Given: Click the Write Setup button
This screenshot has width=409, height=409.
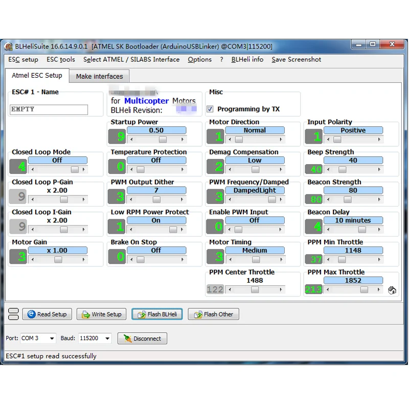Looking at the screenshot, I should 101,314.
